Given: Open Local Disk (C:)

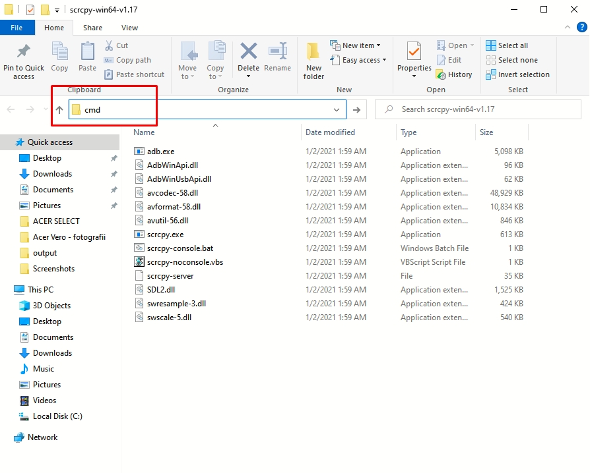Looking at the screenshot, I should coord(57,416).
